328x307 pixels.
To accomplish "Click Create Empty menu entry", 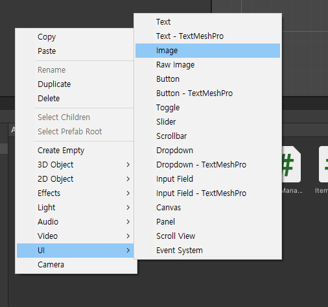I will click(75, 151).
